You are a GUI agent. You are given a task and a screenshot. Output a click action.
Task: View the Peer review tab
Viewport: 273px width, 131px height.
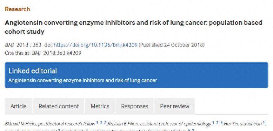tap(175, 106)
